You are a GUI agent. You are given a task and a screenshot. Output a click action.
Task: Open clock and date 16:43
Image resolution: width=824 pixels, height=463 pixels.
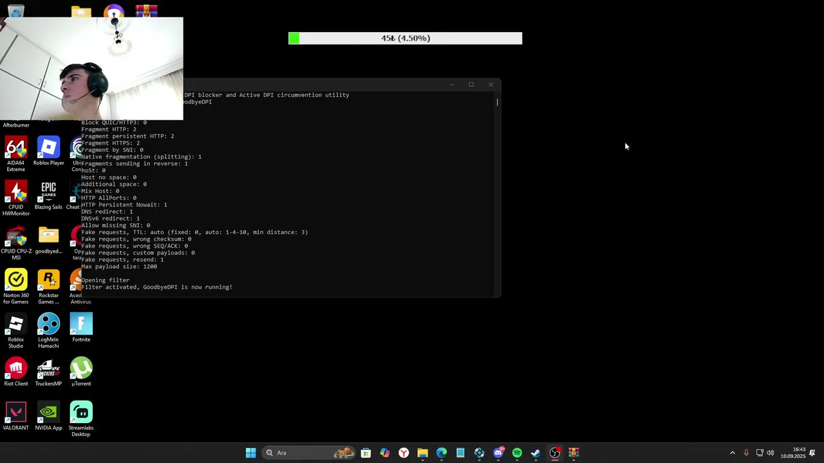(x=793, y=453)
